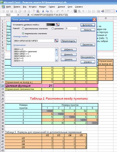Click the Параметры button

pos(88,45)
